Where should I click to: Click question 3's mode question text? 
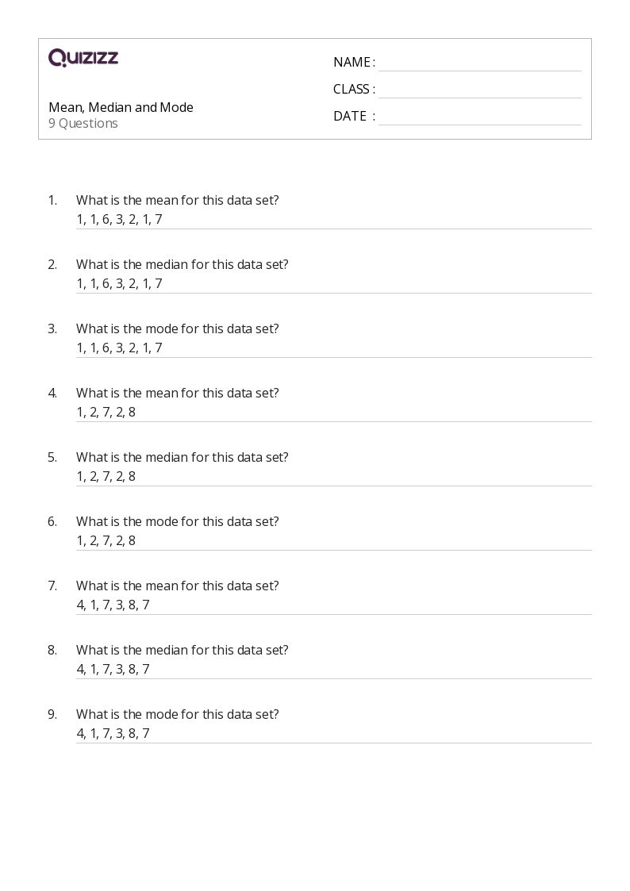pyautogui.click(x=178, y=328)
